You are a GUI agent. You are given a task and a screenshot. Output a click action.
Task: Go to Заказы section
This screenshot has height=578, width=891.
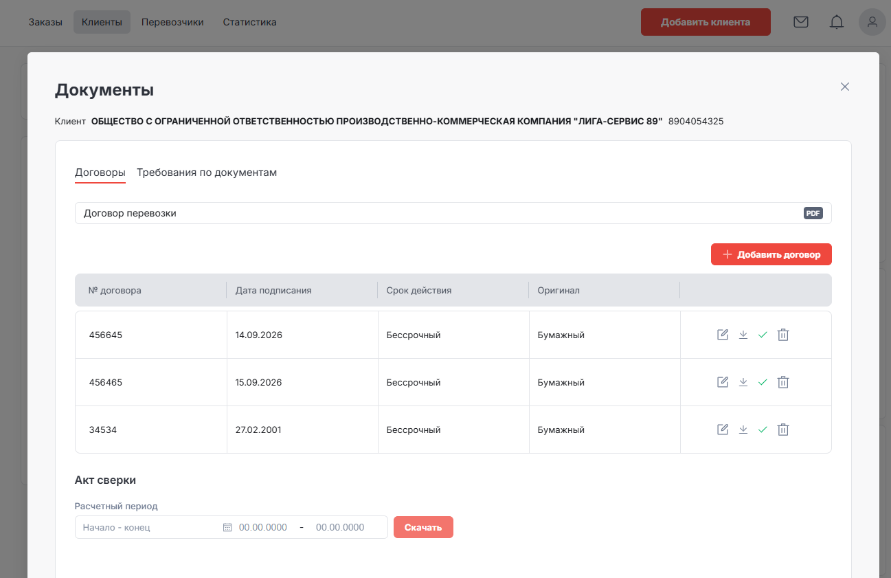coord(45,22)
